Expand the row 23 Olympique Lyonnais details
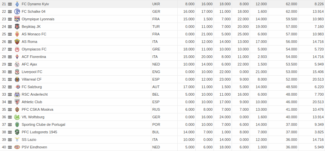Screen dimensions: 325x151 point(10,19)
